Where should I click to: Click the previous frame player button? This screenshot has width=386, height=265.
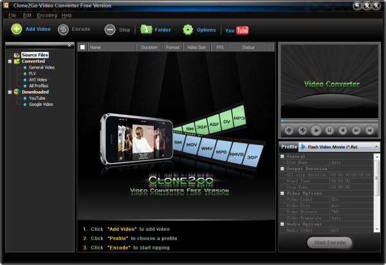369,130
